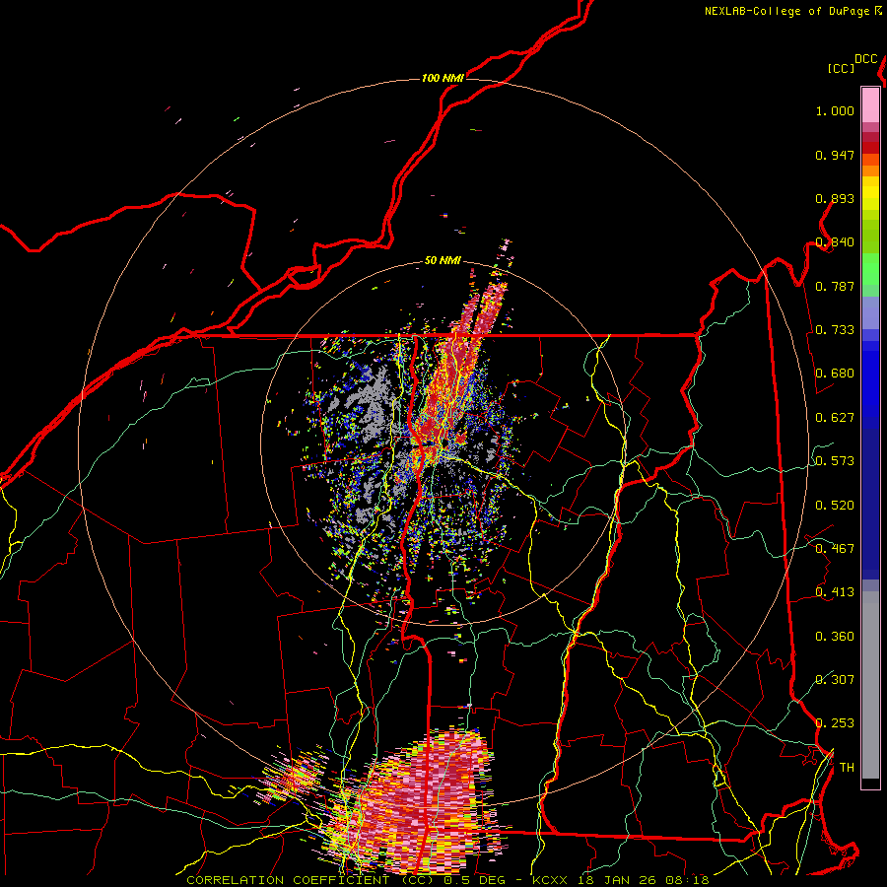
Task: Click the DCC product label above color scale
Action: pos(865,59)
